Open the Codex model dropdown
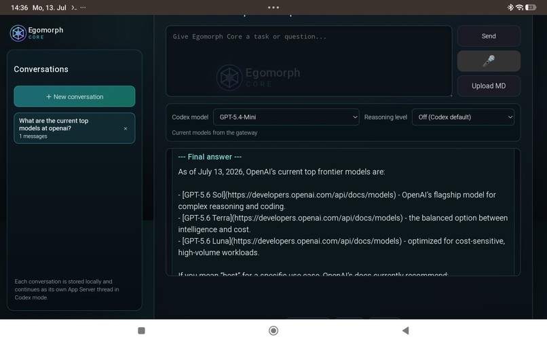547x342 pixels. pos(286,117)
